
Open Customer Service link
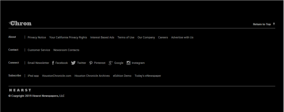click(x=39, y=50)
